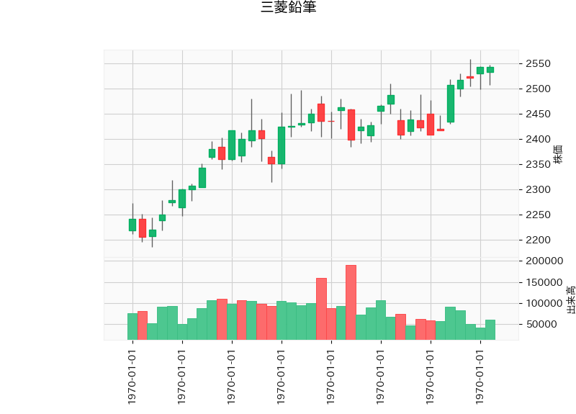The height and width of the screenshot is (414, 576).
Task: Click the 200000 volume tick label
Action: click(x=544, y=261)
